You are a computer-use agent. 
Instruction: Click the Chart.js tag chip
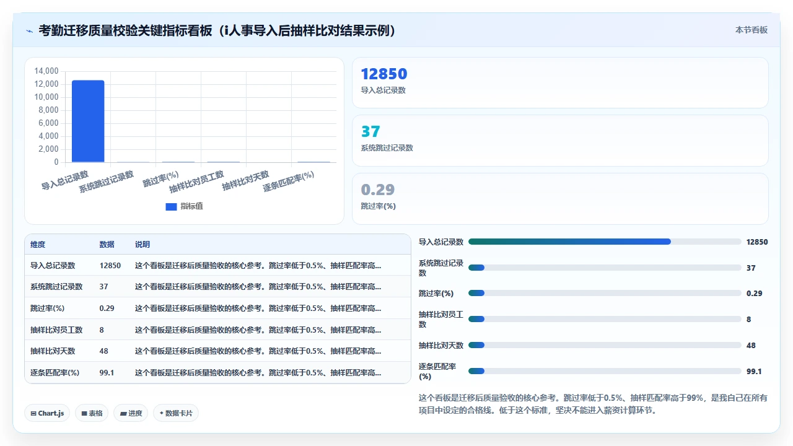click(x=47, y=413)
